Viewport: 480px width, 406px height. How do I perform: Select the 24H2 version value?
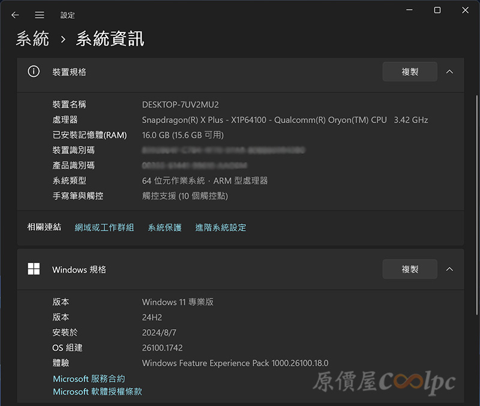[x=152, y=318]
